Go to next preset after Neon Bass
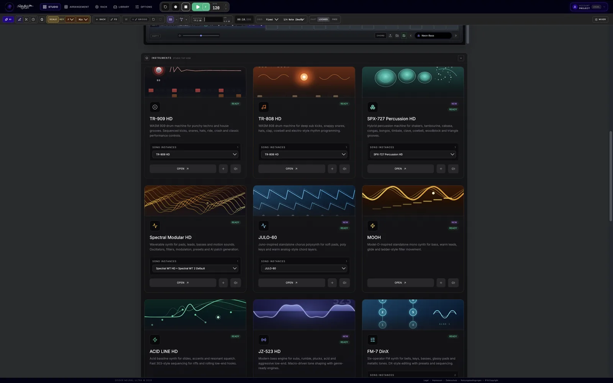Viewport: 613px width, 383px height. 456,36
